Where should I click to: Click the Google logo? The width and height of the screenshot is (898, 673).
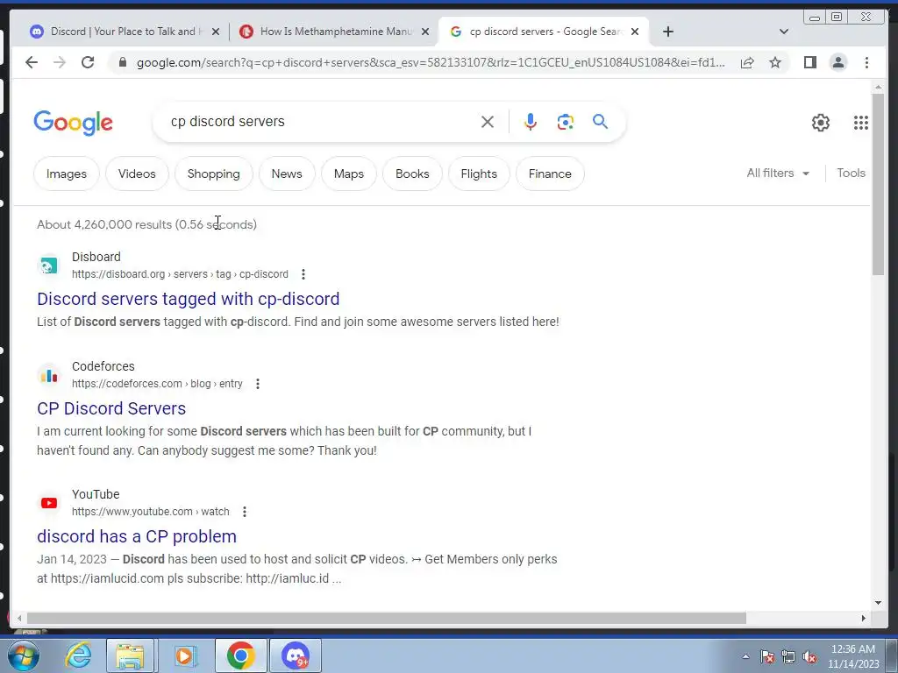74,123
